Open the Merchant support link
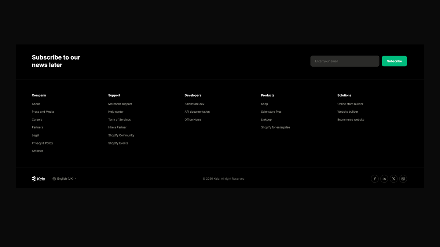The image size is (440, 247). click(x=120, y=104)
